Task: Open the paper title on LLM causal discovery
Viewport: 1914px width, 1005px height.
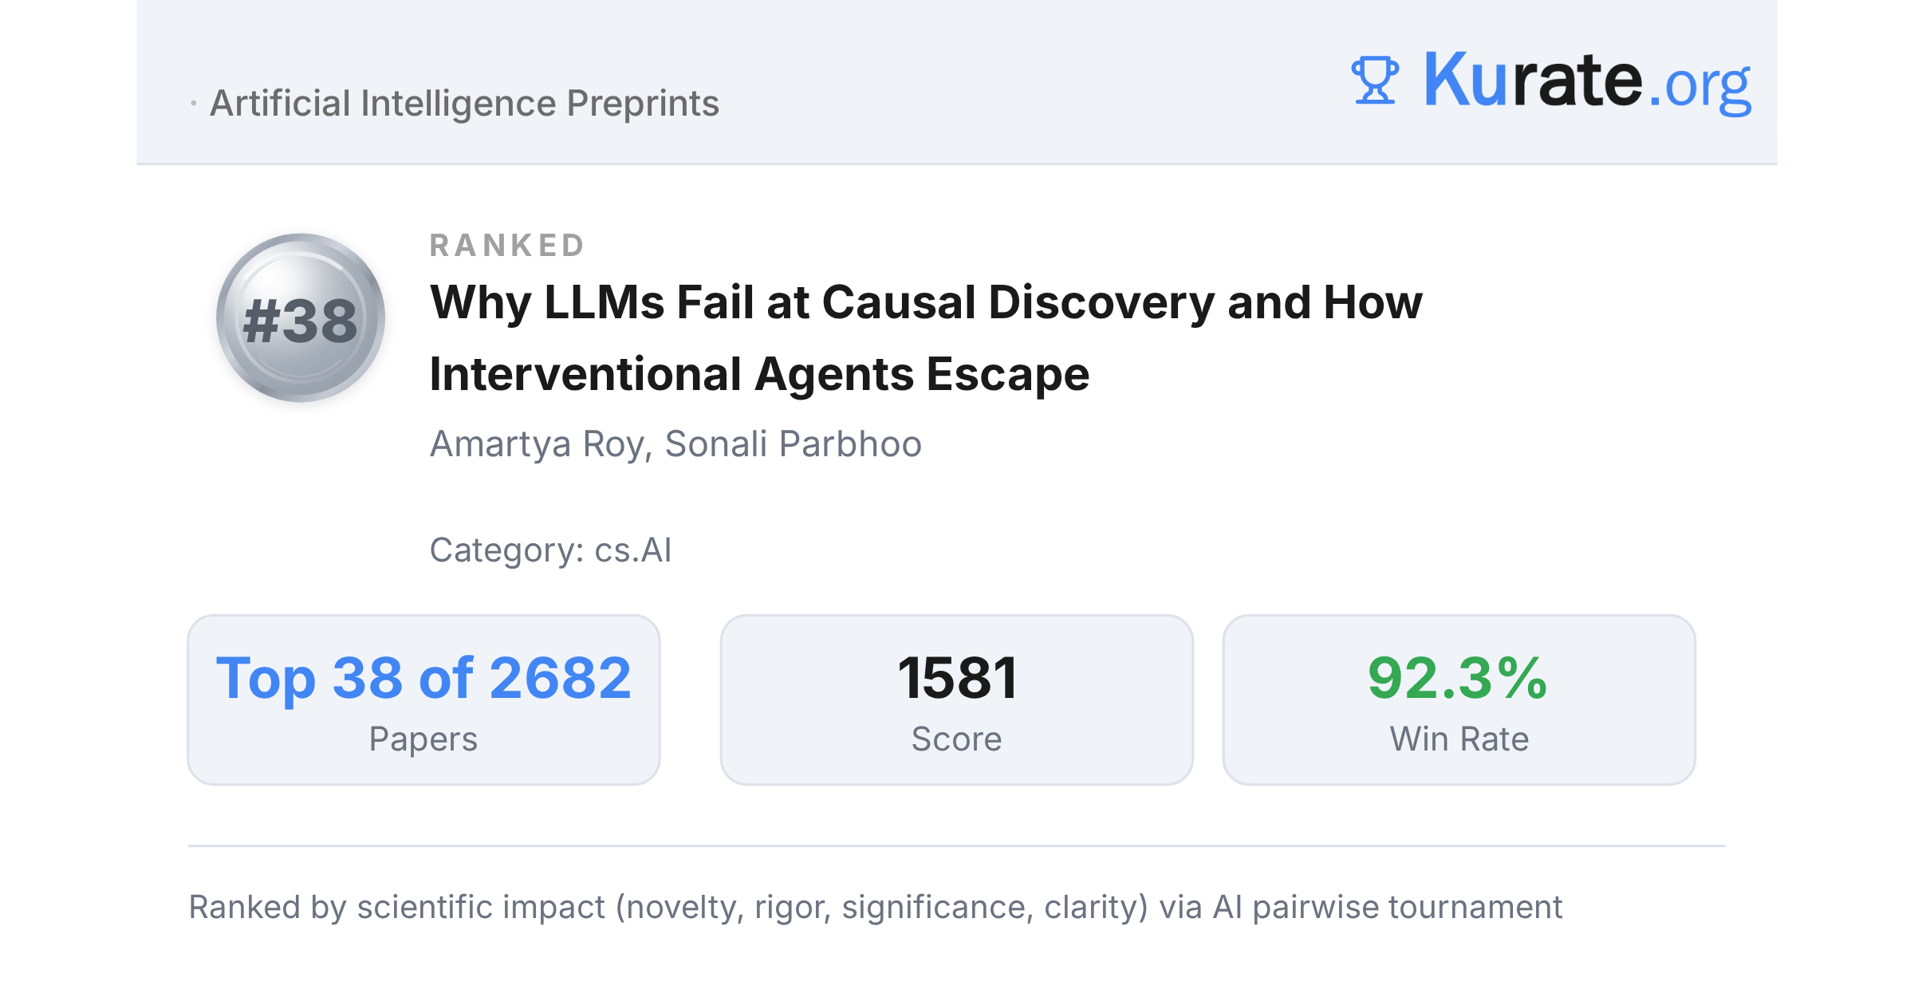Action: coord(926,338)
